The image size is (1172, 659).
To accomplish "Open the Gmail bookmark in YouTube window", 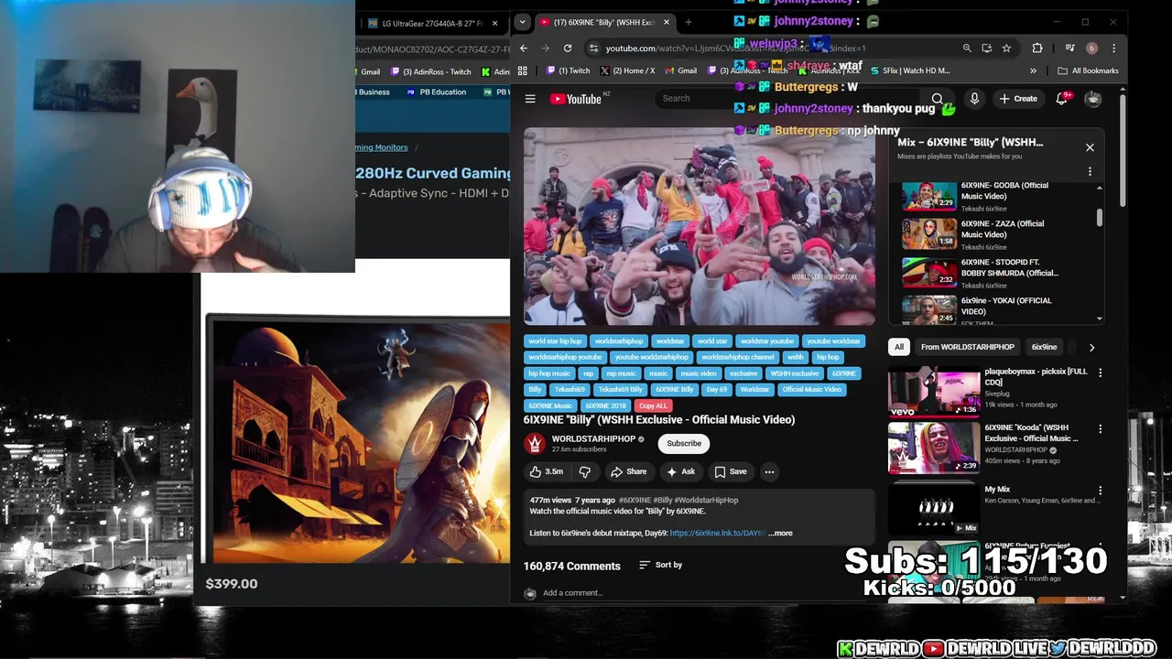I will click(681, 70).
